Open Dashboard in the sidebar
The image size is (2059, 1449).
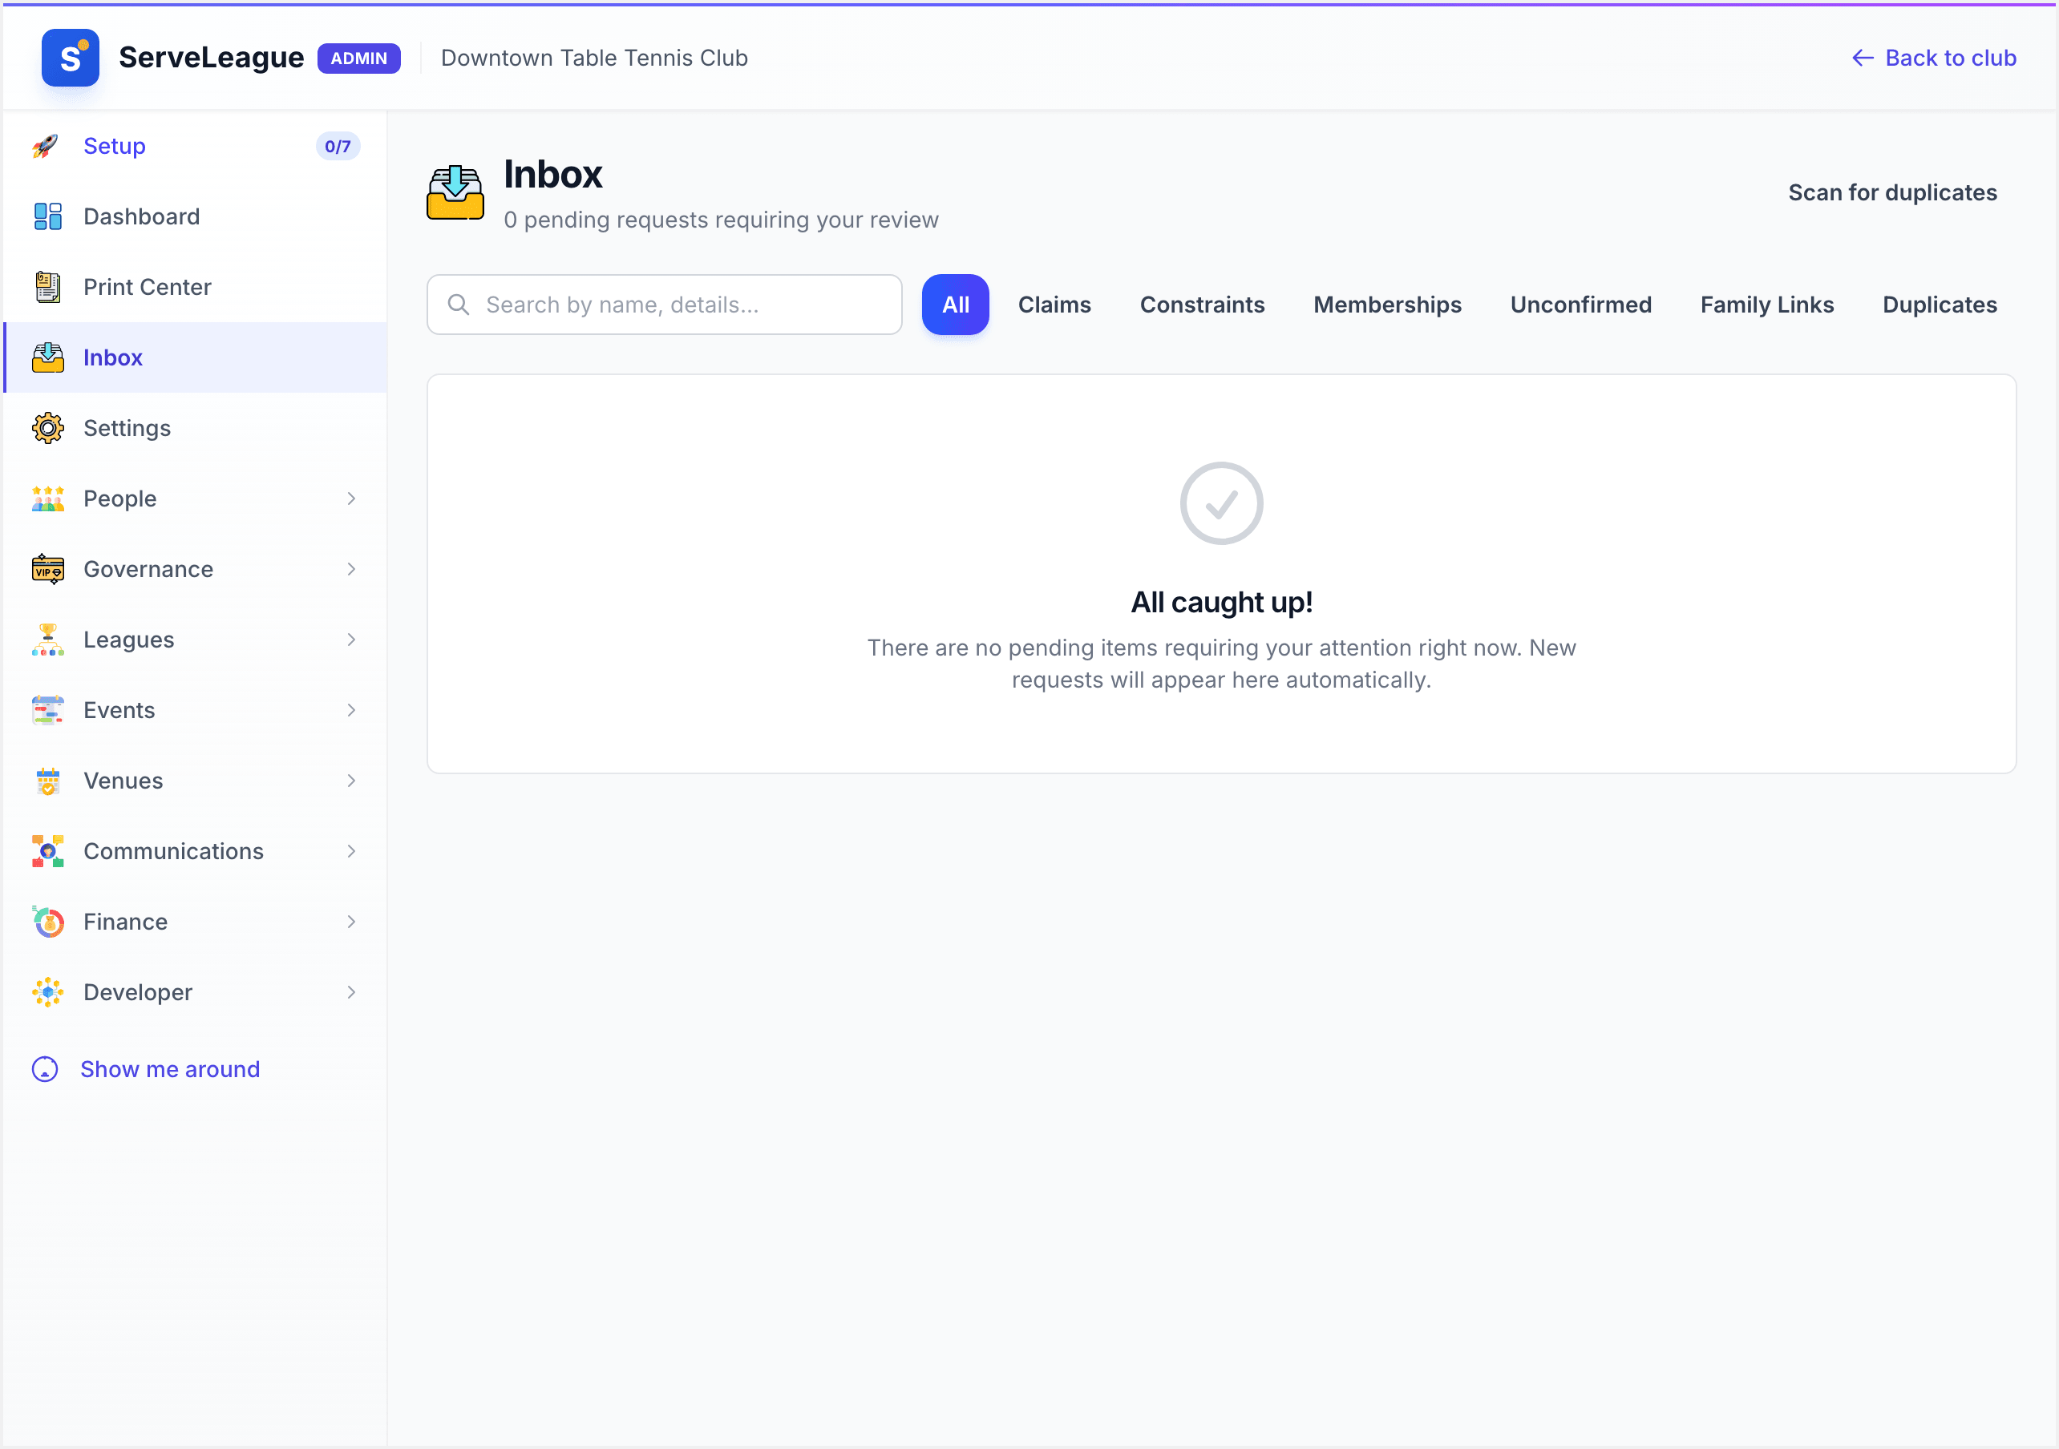(x=196, y=216)
